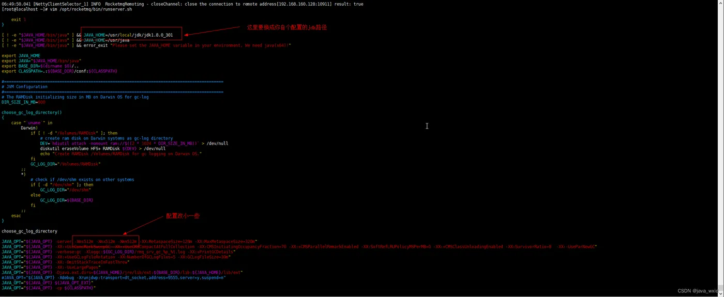
Task: Click the -Xmx512m JVM option
Action: [x=107, y=241]
